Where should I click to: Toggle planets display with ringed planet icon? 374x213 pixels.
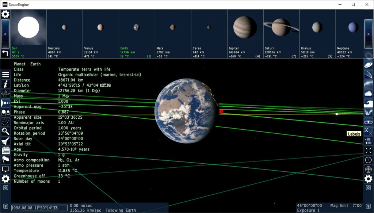(368, 65)
